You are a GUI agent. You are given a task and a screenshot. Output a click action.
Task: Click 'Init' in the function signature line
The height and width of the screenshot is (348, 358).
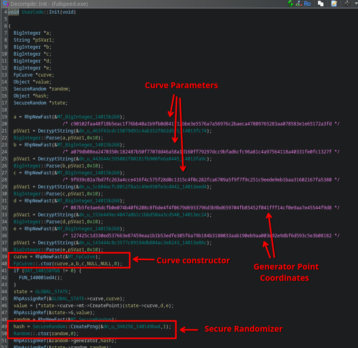[x=54, y=12]
